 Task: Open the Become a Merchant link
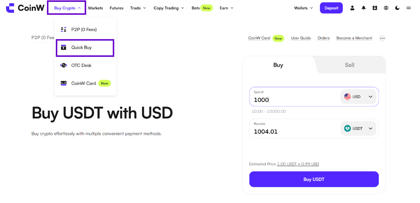[x=354, y=38]
